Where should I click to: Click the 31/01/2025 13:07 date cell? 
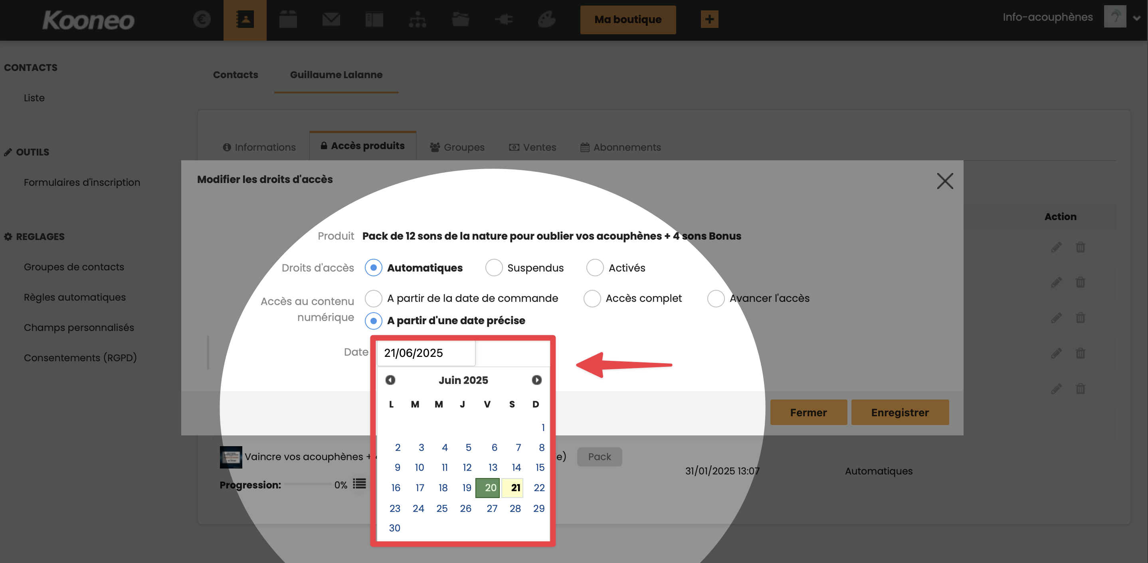click(x=722, y=471)
